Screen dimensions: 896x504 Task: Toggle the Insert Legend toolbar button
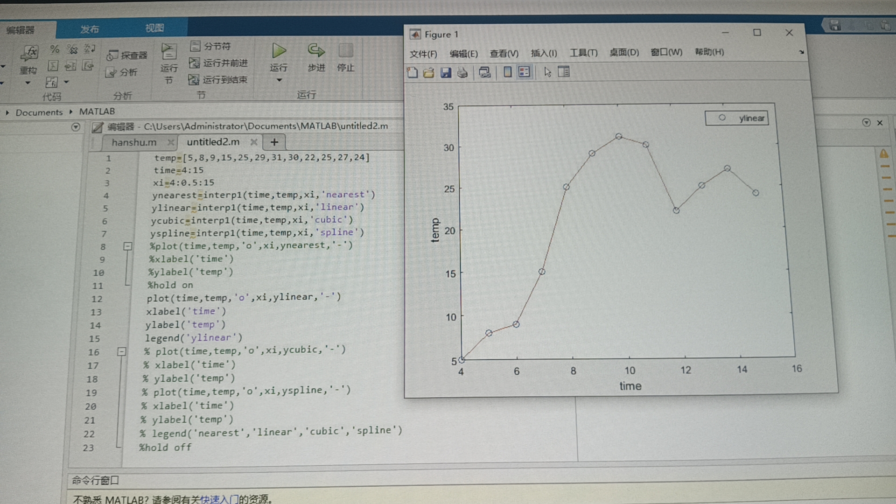point(524,72)
